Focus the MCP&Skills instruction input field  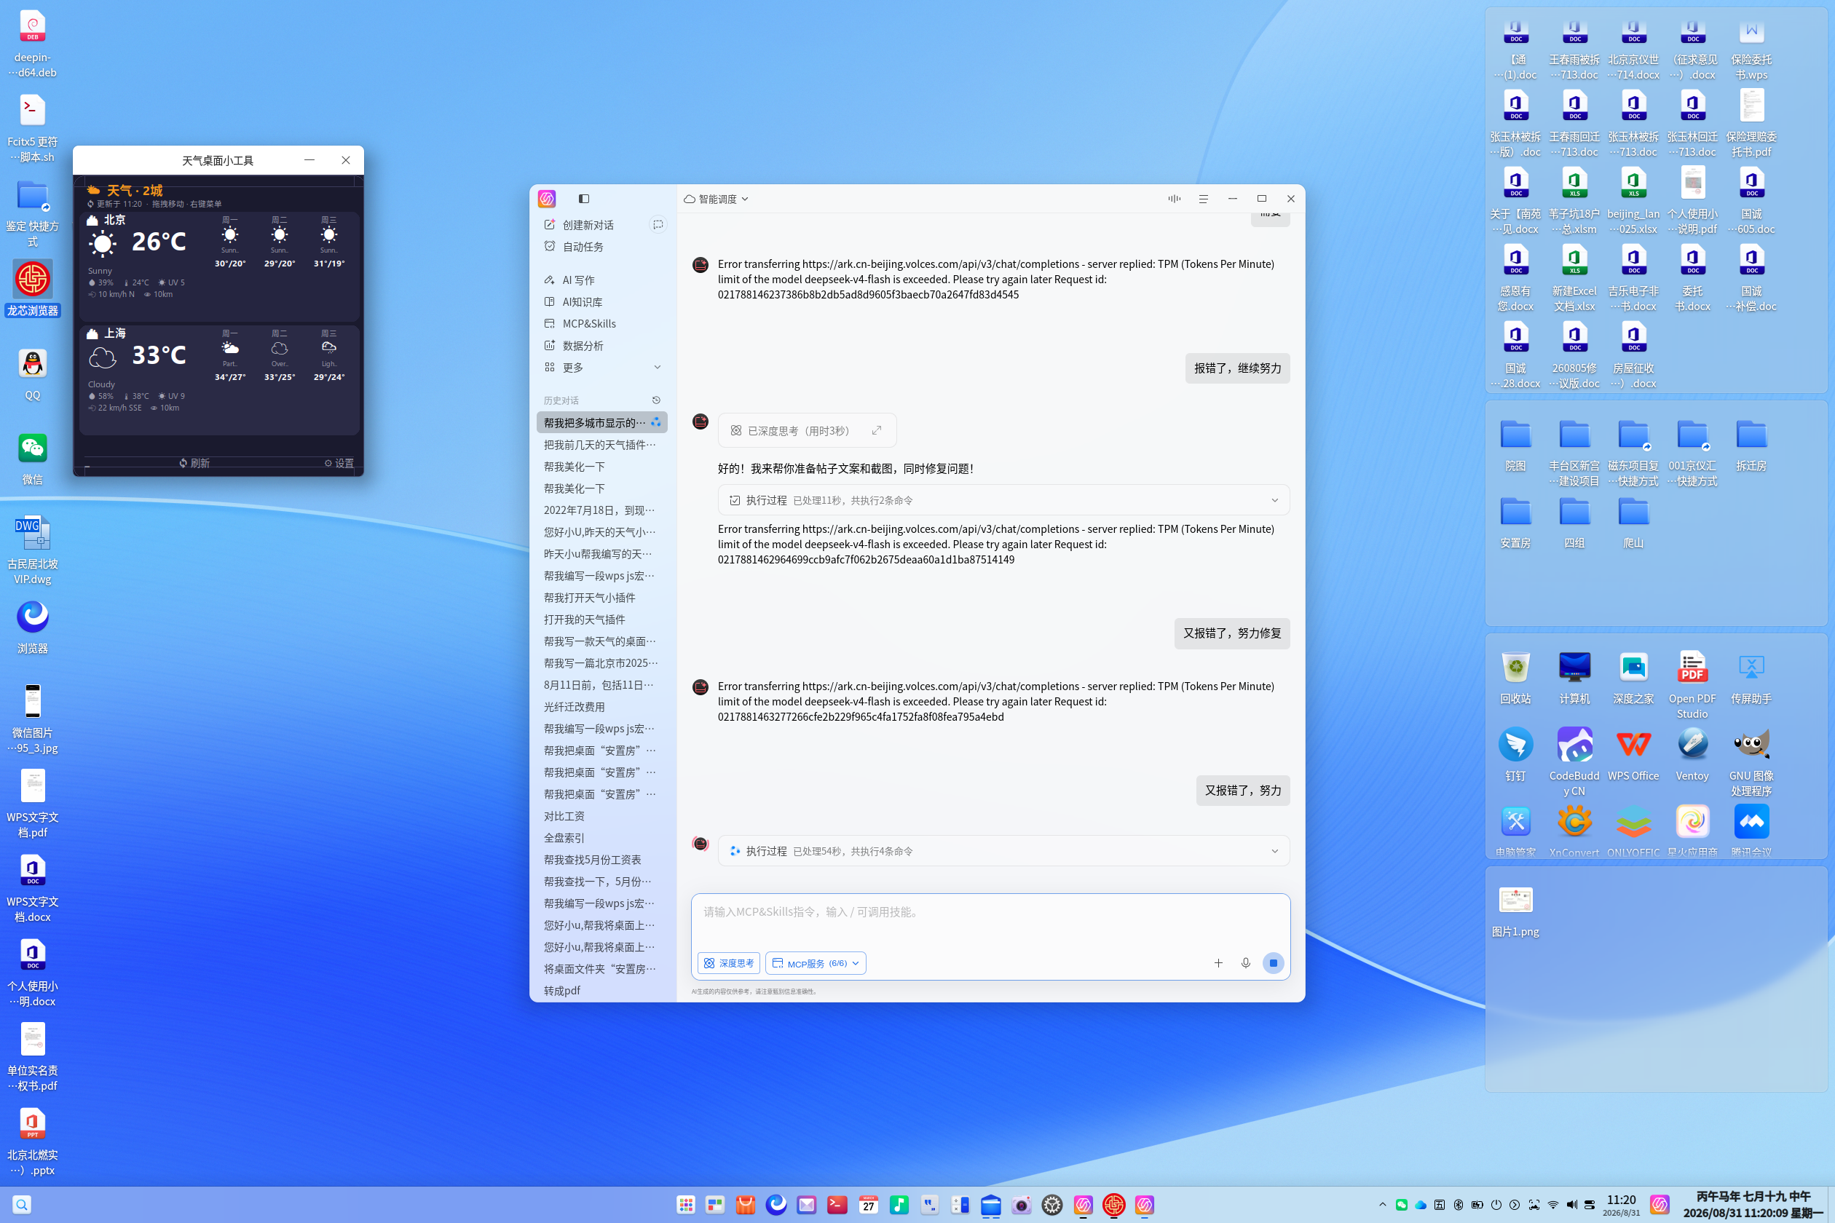990,920
